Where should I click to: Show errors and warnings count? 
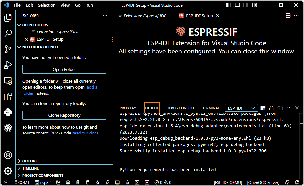[163, 182]
